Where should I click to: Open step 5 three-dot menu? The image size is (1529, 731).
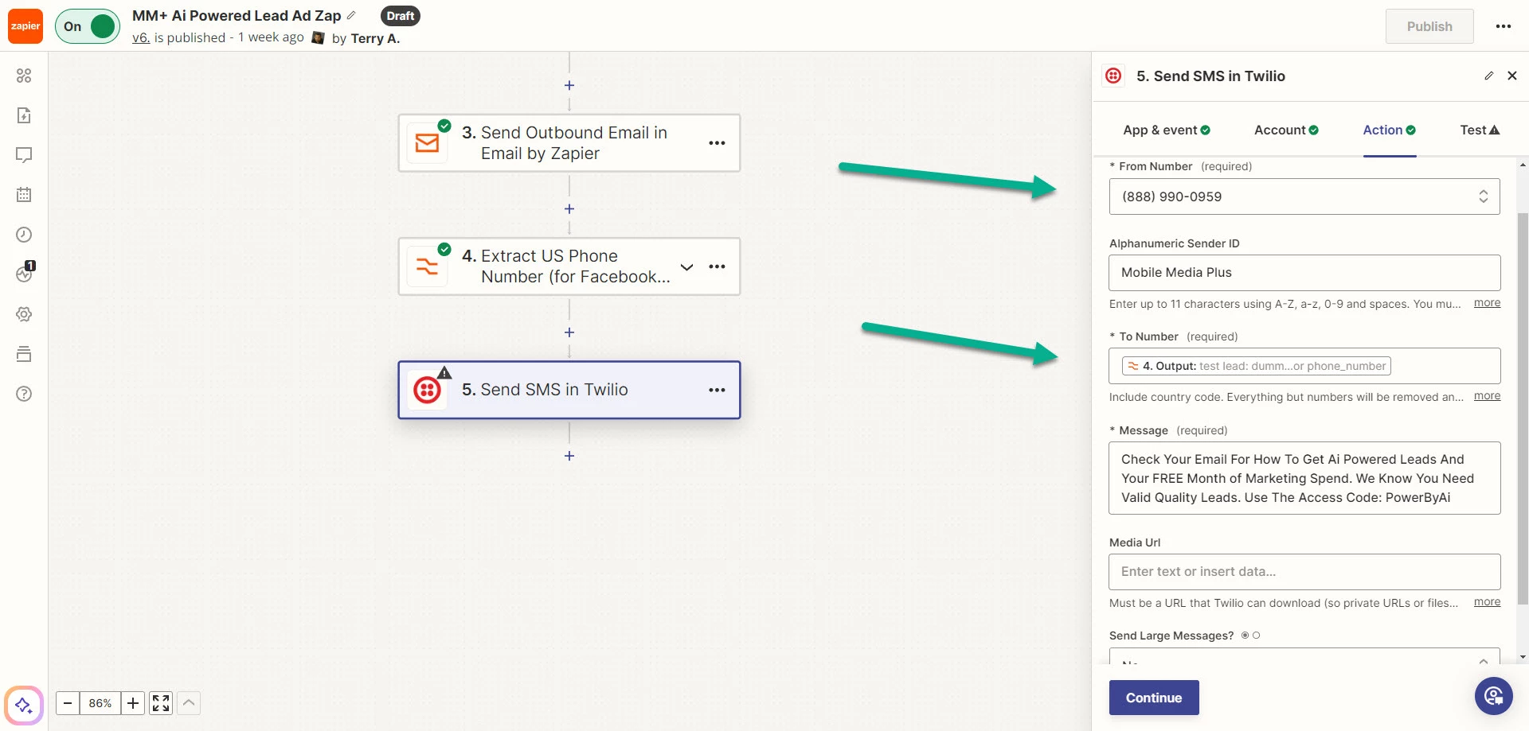click(717, 390)
